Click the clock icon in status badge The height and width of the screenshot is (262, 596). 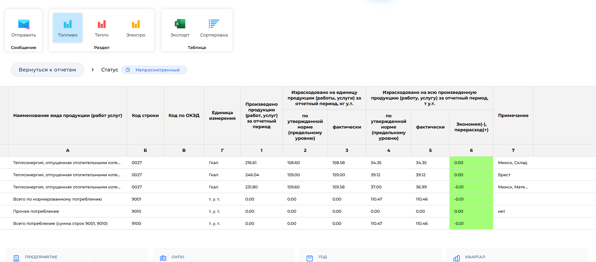[x=128, y=70]
